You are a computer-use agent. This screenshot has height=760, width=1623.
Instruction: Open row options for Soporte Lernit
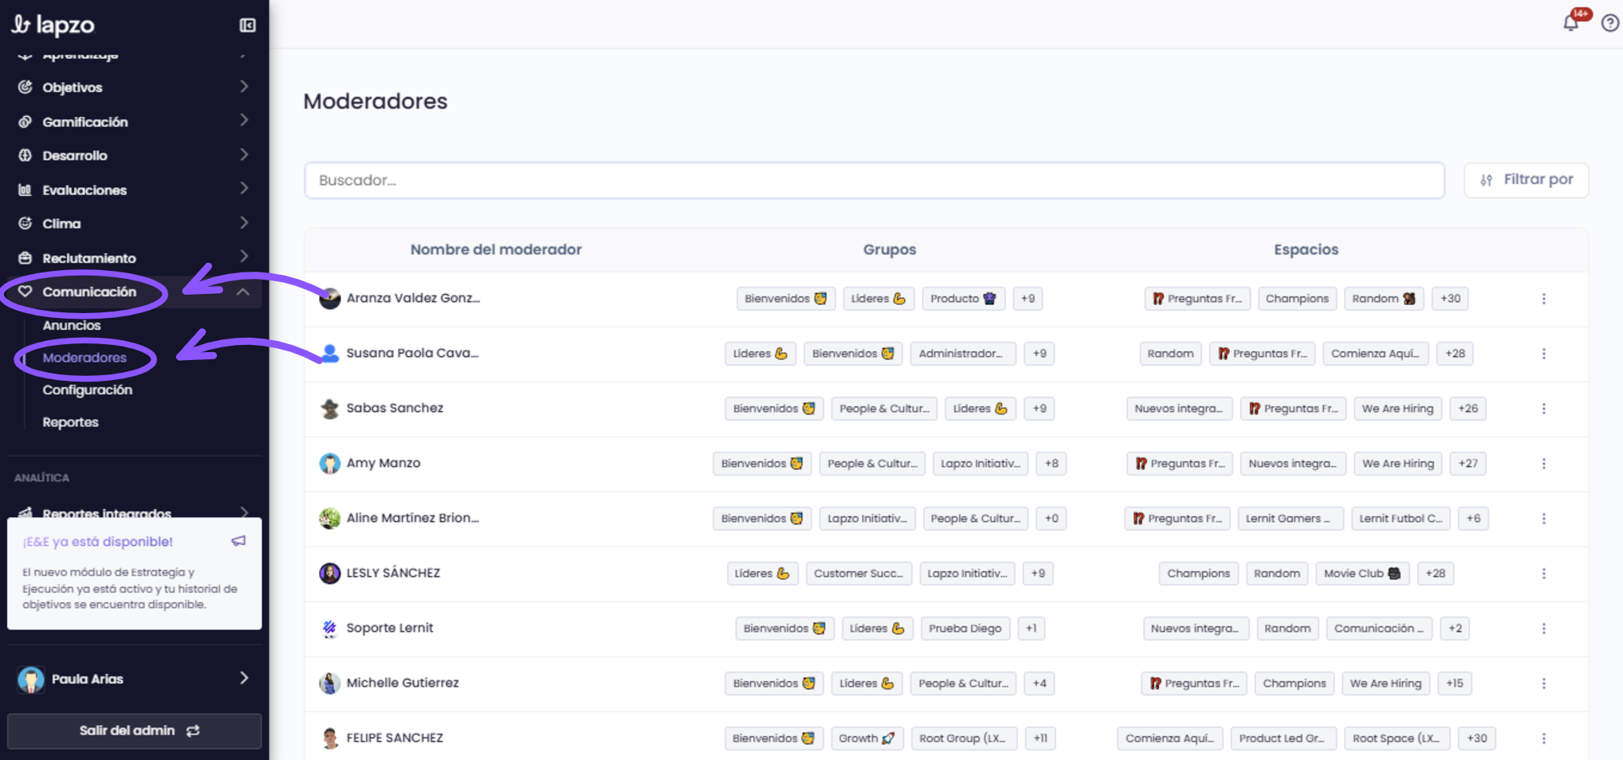(x=1543, y=629)
